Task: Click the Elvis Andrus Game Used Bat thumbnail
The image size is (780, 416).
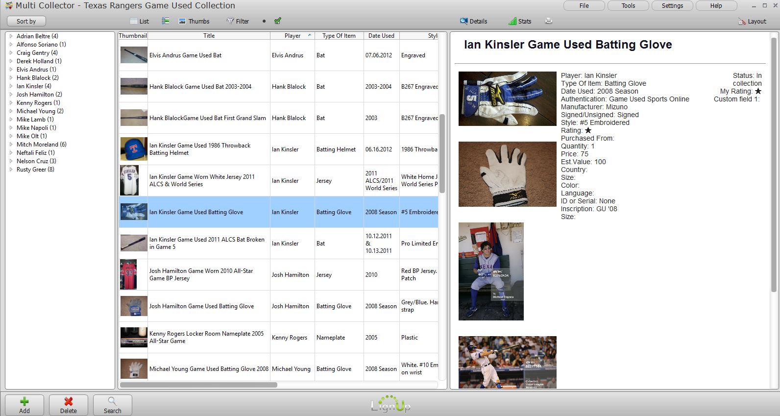Action: 134,55
